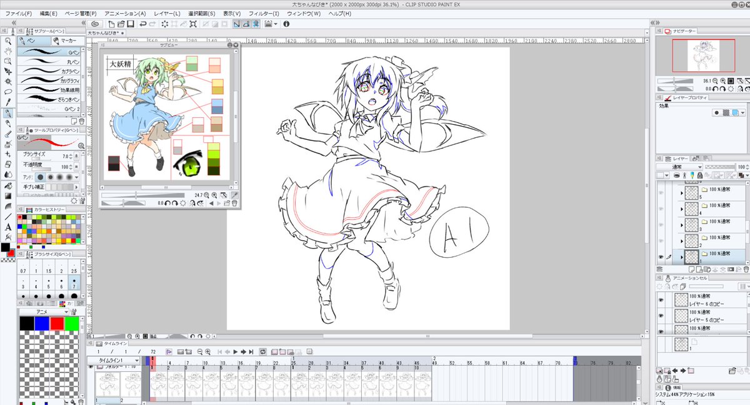
Task: Go to next frame in timeline
Action: coord(244,352)
